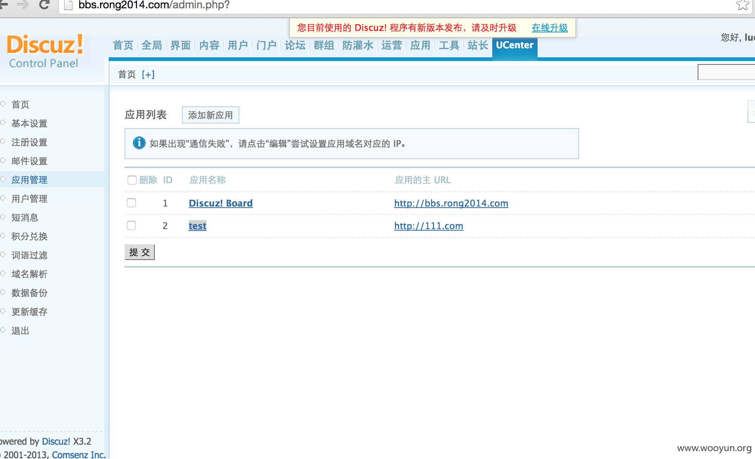Image resolution: width=755 pixels, height=459 pixels.
Task: Click the 添加新应用 button
Action: tap(210, 115)
